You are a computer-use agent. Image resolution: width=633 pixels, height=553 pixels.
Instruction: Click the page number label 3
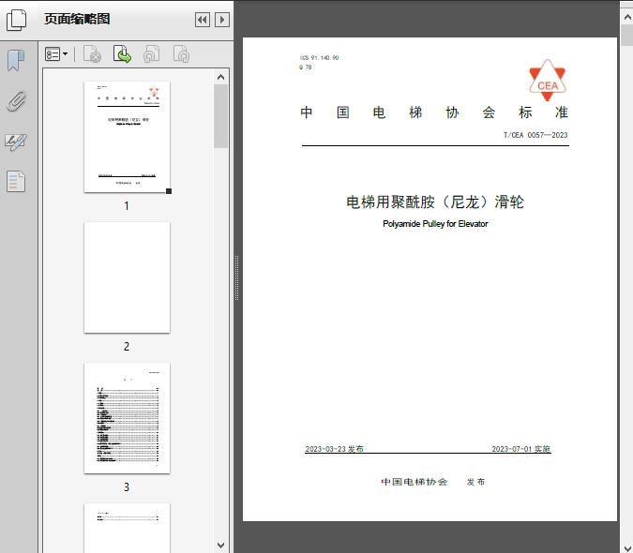pos(127,487)
